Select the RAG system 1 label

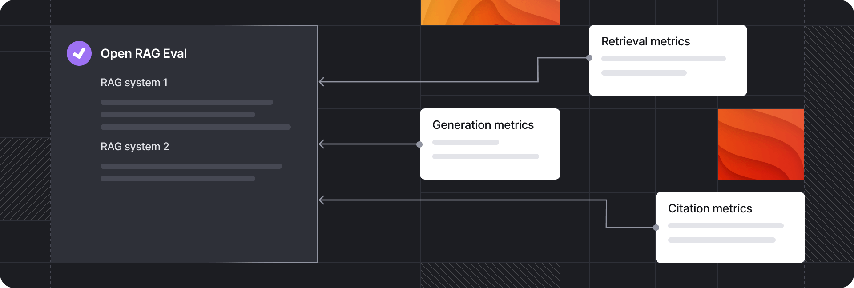click(x=134, y=83)
